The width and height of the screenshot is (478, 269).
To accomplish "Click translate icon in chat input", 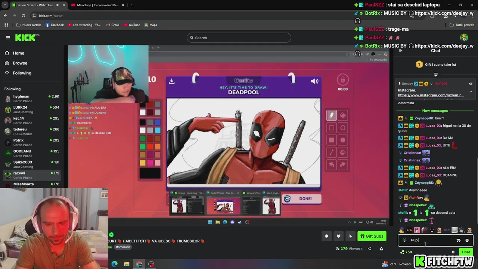I will coord(459,240).
